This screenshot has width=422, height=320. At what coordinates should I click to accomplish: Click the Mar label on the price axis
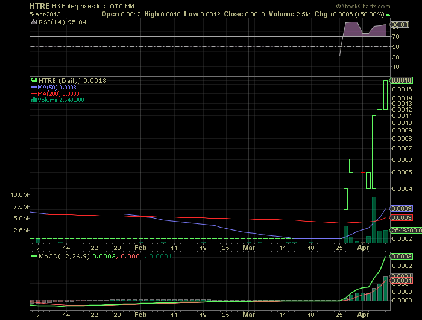pyautogui.click(x=248, y=248)
